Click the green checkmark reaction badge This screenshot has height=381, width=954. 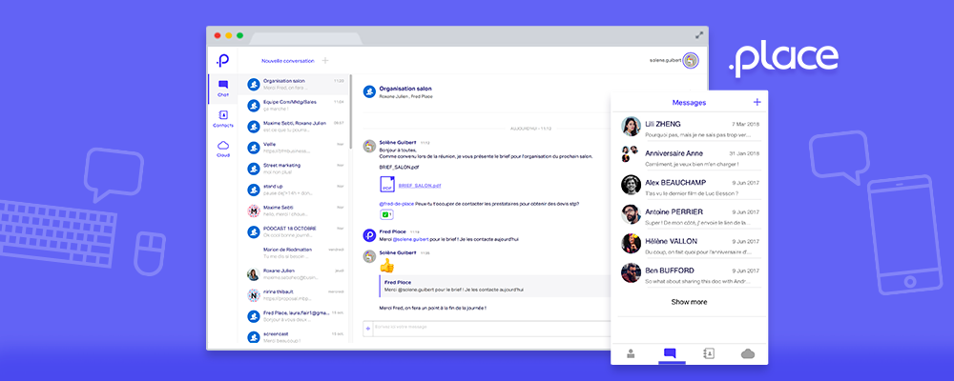386,214
